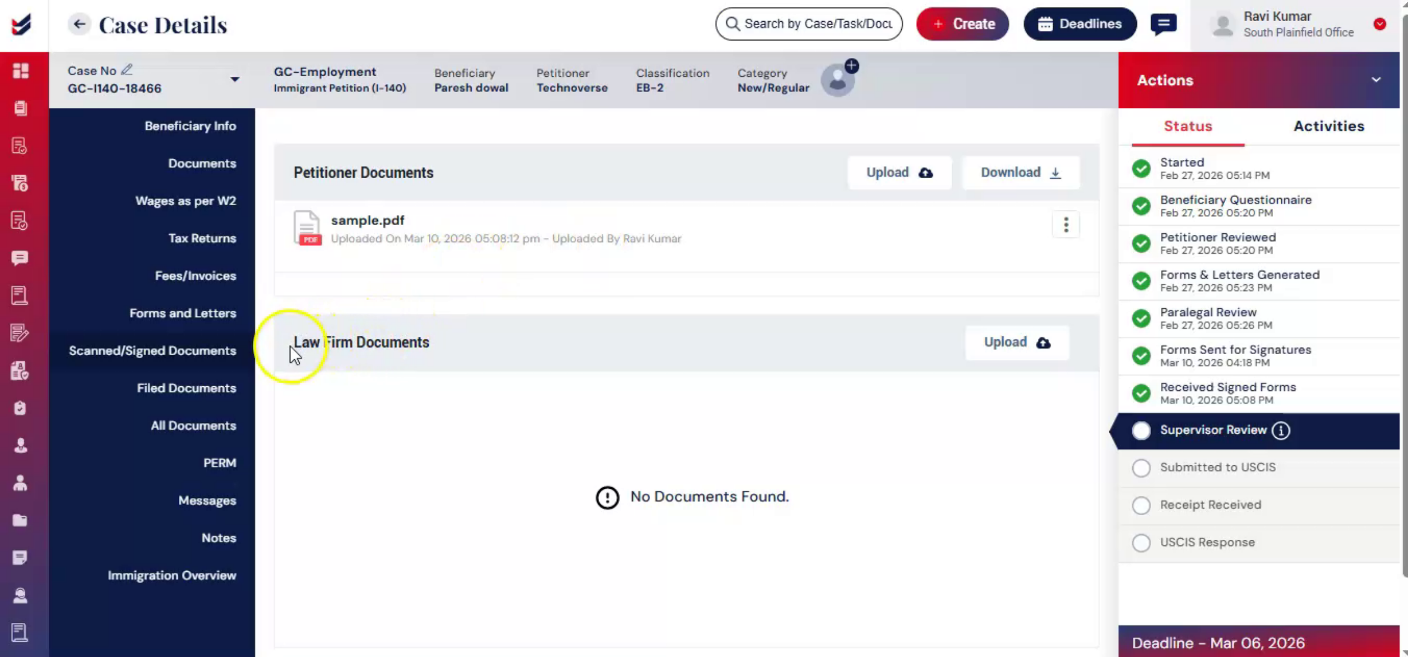Image resolution: width=1408 pixels, height=657 pixels.
Task: Click the Forms Sent for Signatures status row
Action: click(x=1259, y=356)
